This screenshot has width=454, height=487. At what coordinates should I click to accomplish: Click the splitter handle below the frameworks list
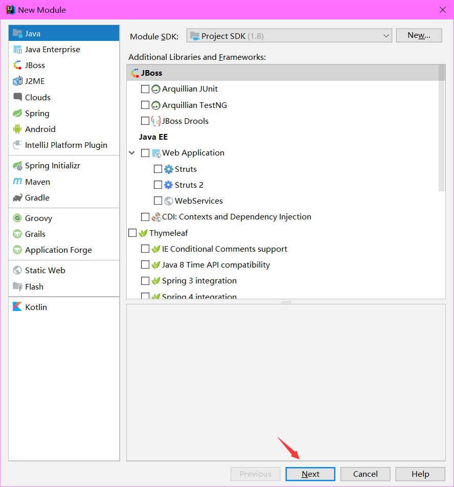286,302
